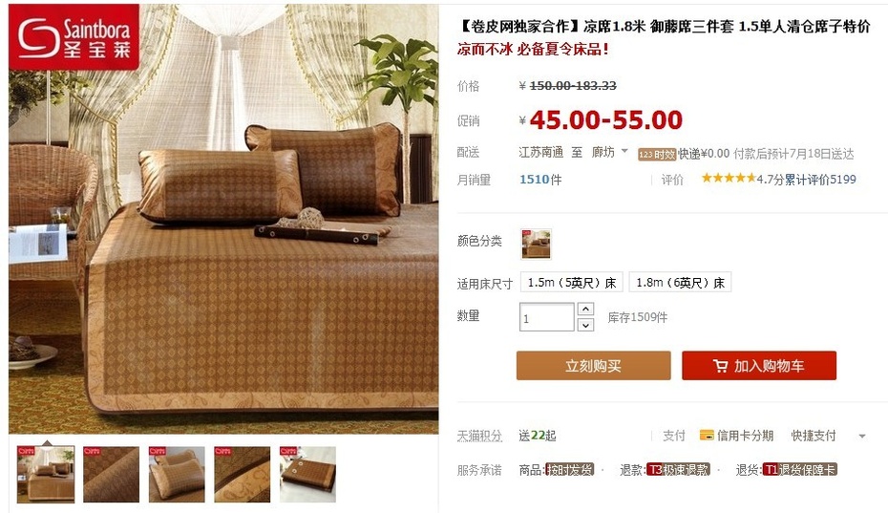Select the 1.8m（6英尺）床 size option
The image size is (888, 513).
680,282
